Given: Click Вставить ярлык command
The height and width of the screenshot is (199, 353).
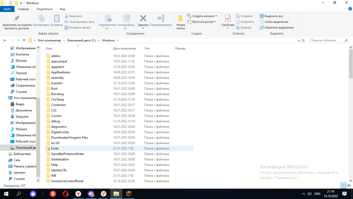Looking at the screenshot, I should 78,28.
